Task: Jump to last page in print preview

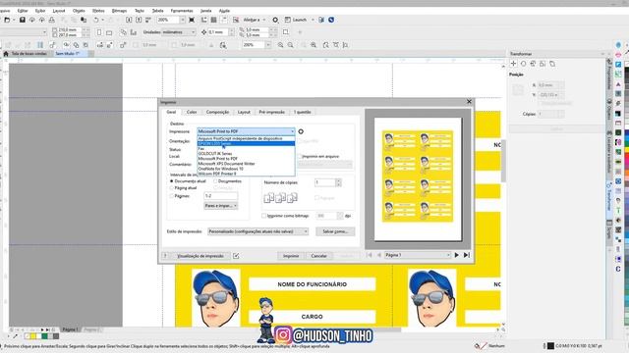Action: tap(467, 255)
